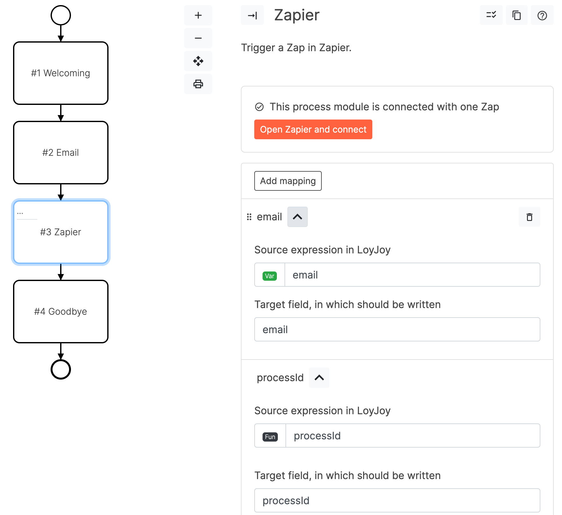Image resolution: width=562 pixels, height=515 pixels.
Task: Duplicate the Zapier module via the copy icon
Action: (x=516, y=15)
